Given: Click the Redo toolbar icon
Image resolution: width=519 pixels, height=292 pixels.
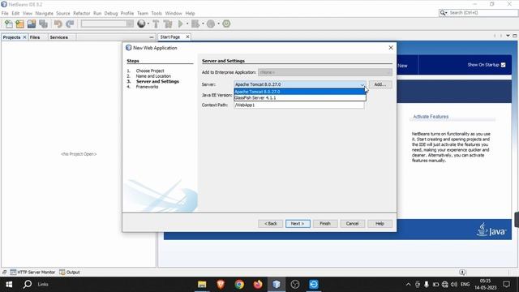Looking at the screenshot, I should point(70,24).
